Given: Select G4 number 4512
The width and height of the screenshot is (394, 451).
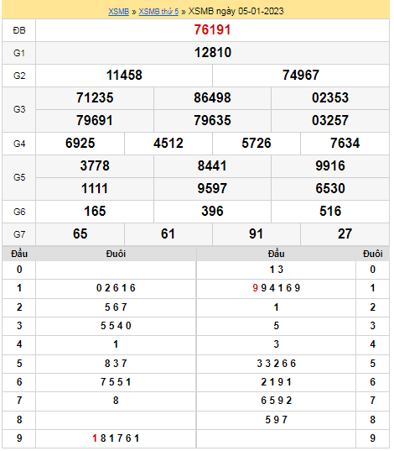Looking at the screenshot, I should 168,144.
